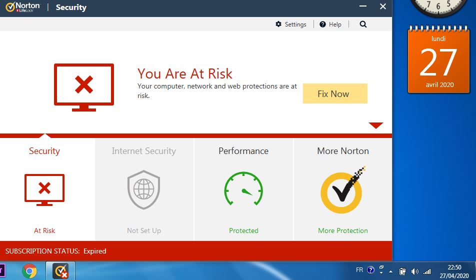
Task: Select the Internet Security tab
Action: (x=144, y=189)
